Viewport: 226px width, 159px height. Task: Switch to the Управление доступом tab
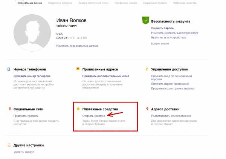click(60, 3)
